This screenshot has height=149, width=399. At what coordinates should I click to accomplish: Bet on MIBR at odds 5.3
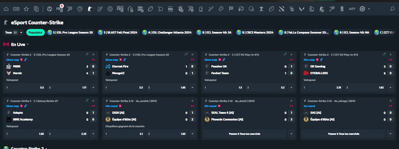point(25,87)
